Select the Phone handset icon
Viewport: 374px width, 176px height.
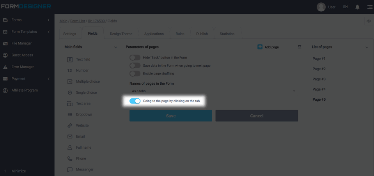tap(70, 158)
